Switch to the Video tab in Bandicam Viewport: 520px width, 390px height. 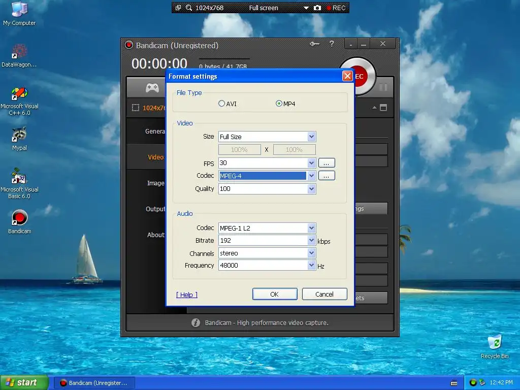[155, 157]
